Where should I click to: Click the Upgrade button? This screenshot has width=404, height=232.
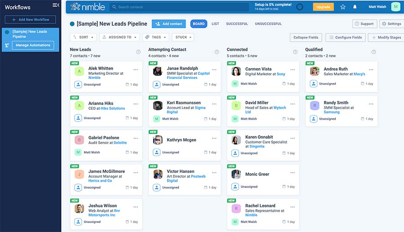pos(323,7)
